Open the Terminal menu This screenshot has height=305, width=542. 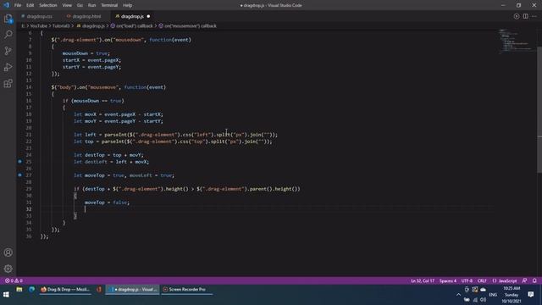pos(109,5)
